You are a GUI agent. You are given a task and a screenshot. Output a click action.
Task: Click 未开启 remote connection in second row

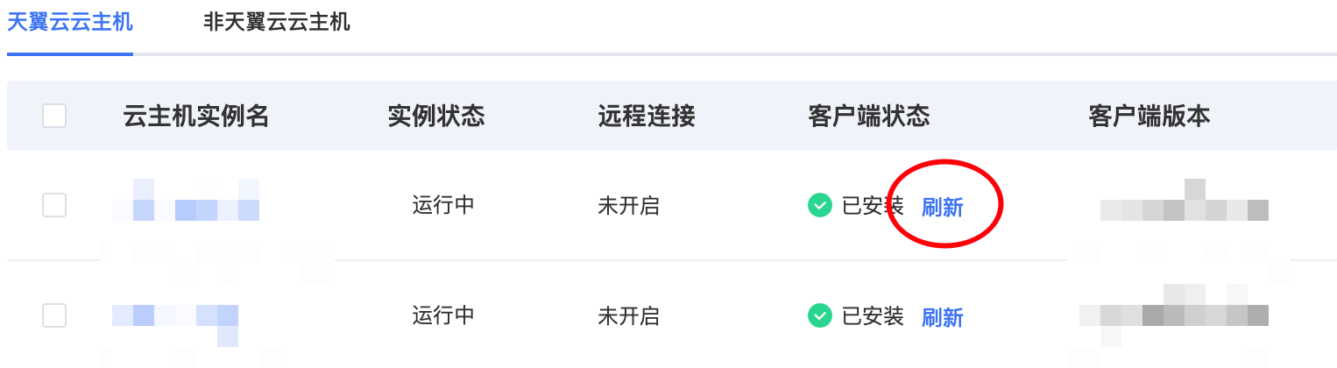click(628, 315)
